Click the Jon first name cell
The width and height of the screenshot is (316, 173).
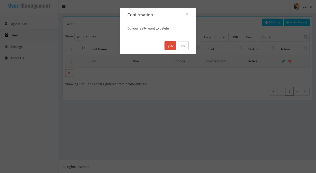(93, 61)
